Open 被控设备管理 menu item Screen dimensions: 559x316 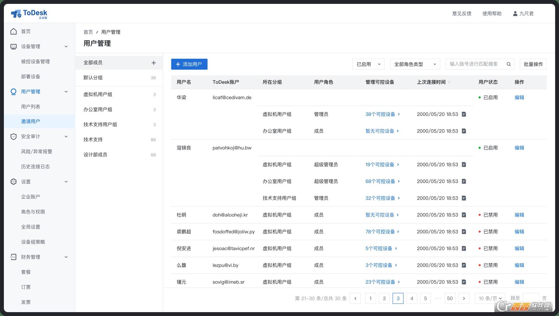36,62
